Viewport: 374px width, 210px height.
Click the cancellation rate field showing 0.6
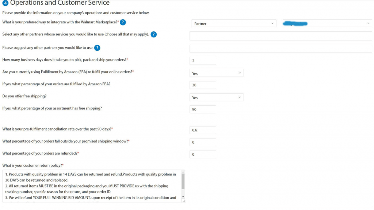coord(203,130)
